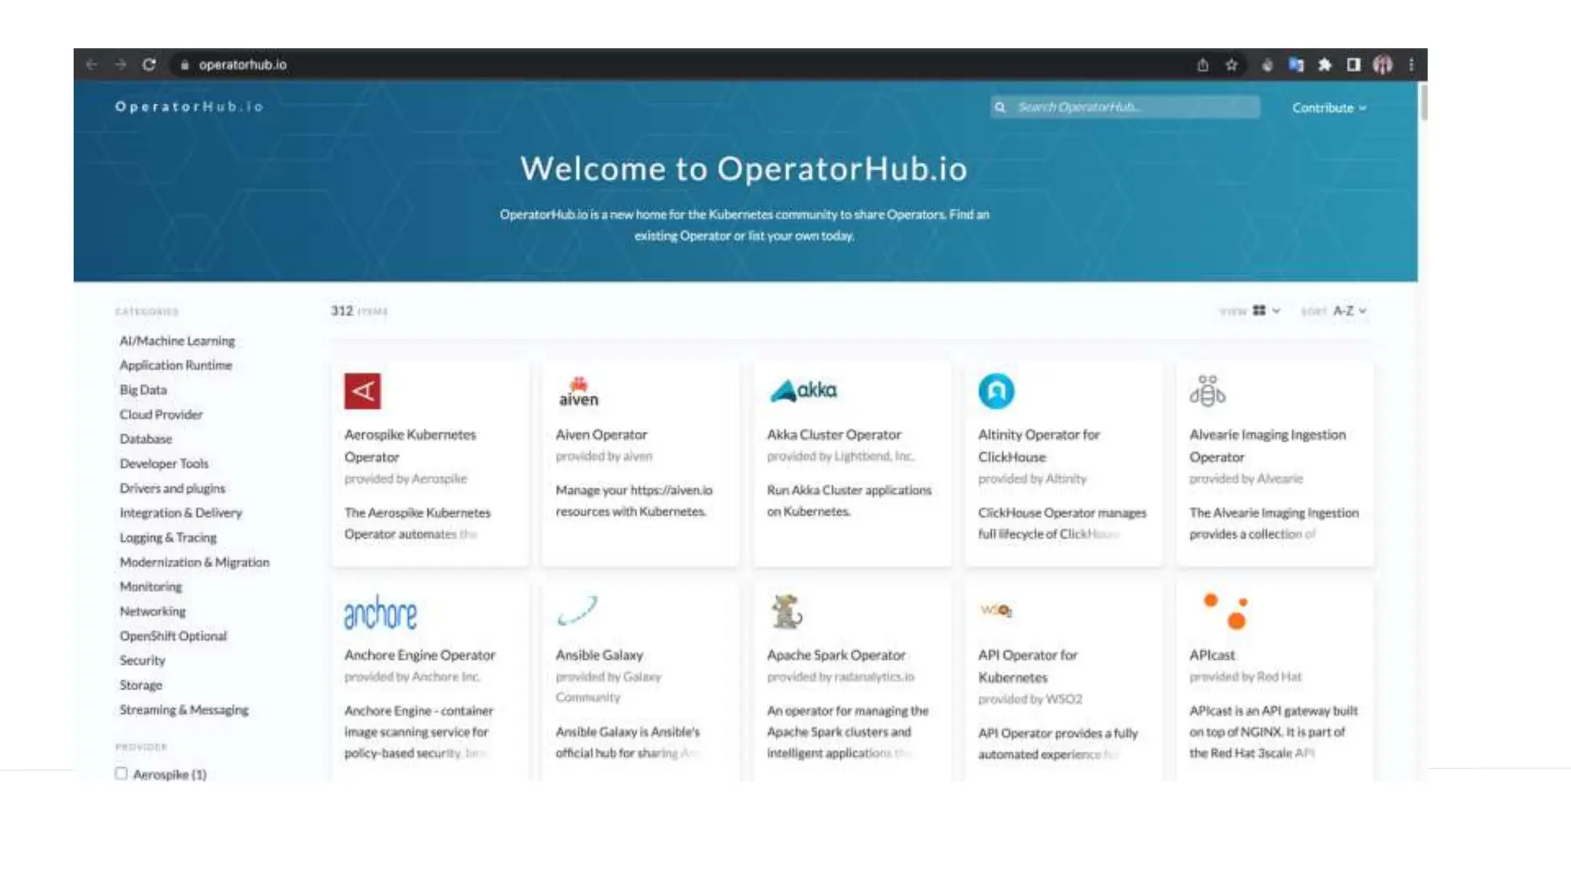The image size is (1571, 884).
Task: Expand the Contribute dropdown menu
Action: [x=1329, y=108]
